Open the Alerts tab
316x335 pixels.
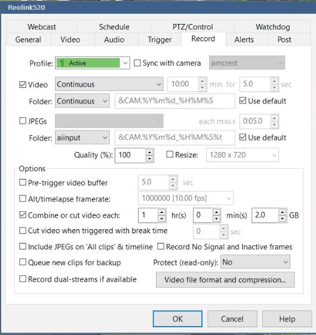[x=244, y=39]
